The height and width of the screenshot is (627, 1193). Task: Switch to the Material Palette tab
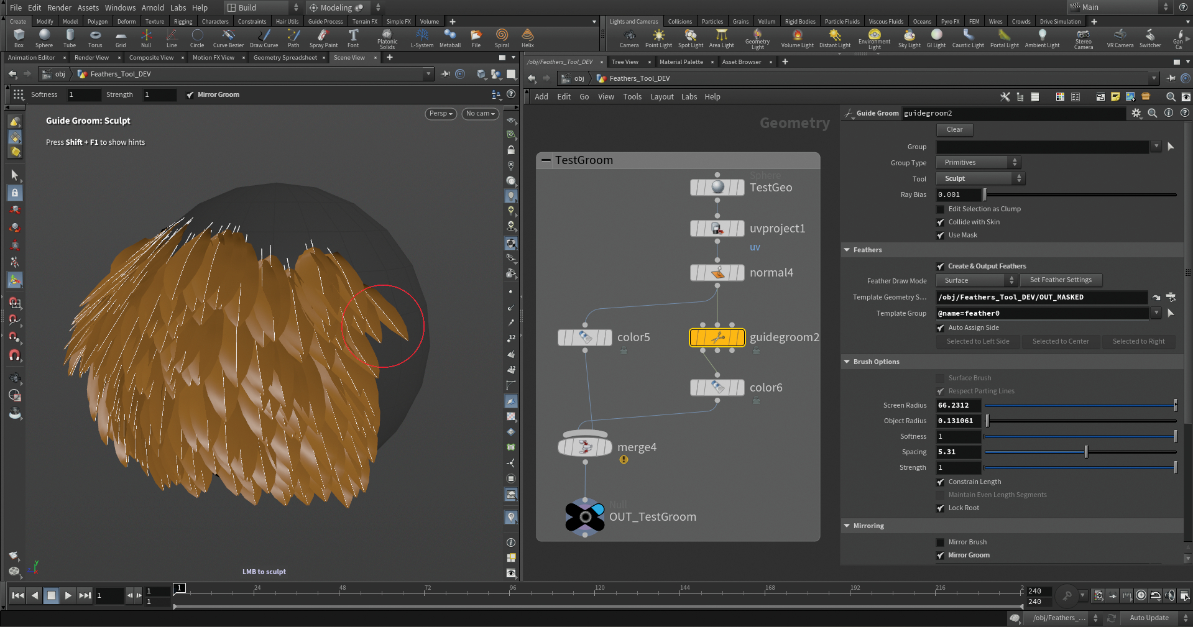681,62
